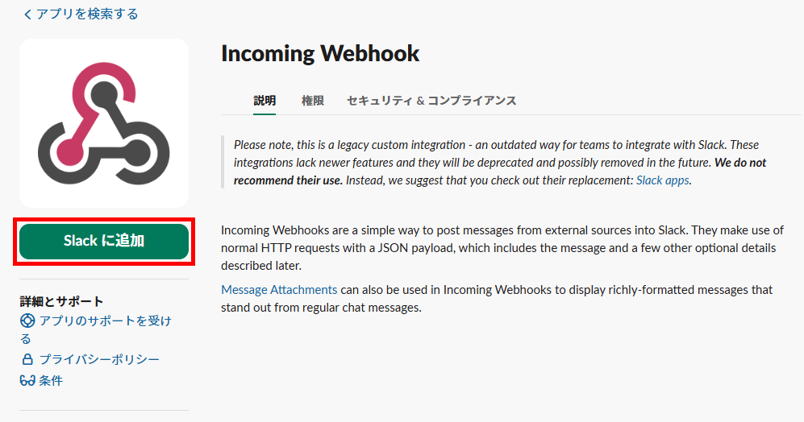Click bold 'We do not recommend their use' text
Viewport: 804px width, 422px height.
(x=500, y=172)
